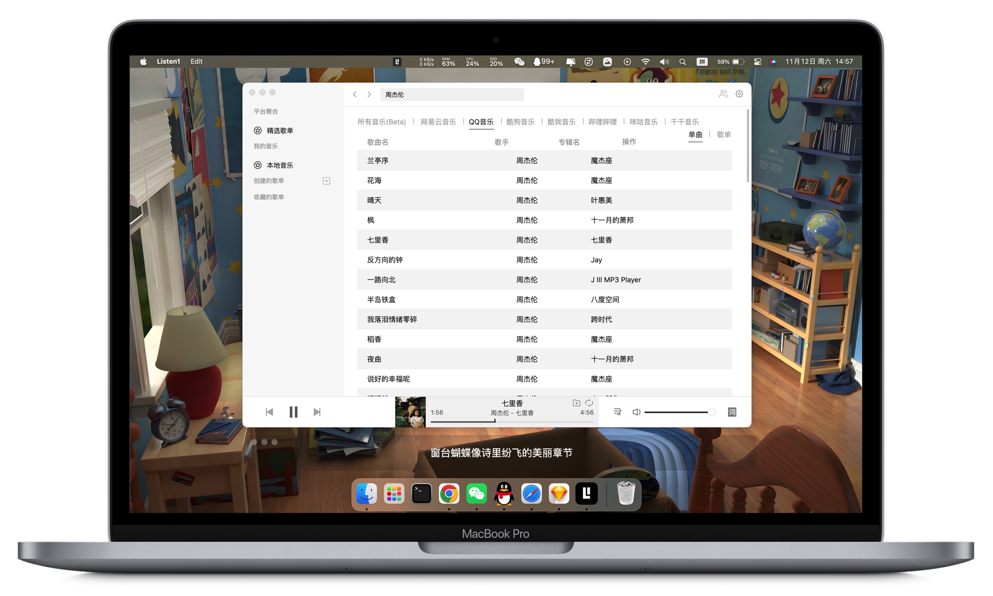Open Launchpad from the Dock

[x=394, y=493]
